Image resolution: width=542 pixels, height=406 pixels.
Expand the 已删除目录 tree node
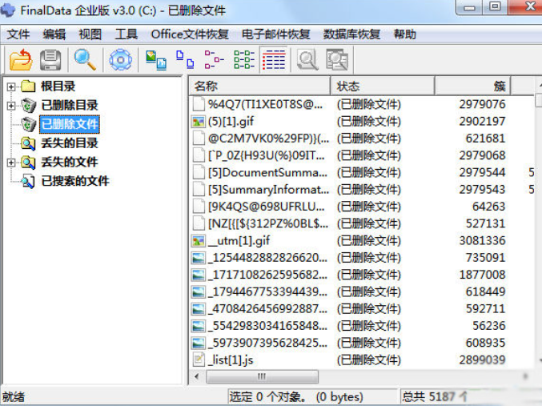tap(11, 106)
